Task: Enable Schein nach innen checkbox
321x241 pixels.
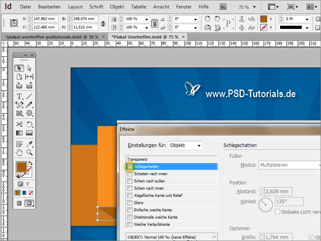Action: [x=130, y=188]
